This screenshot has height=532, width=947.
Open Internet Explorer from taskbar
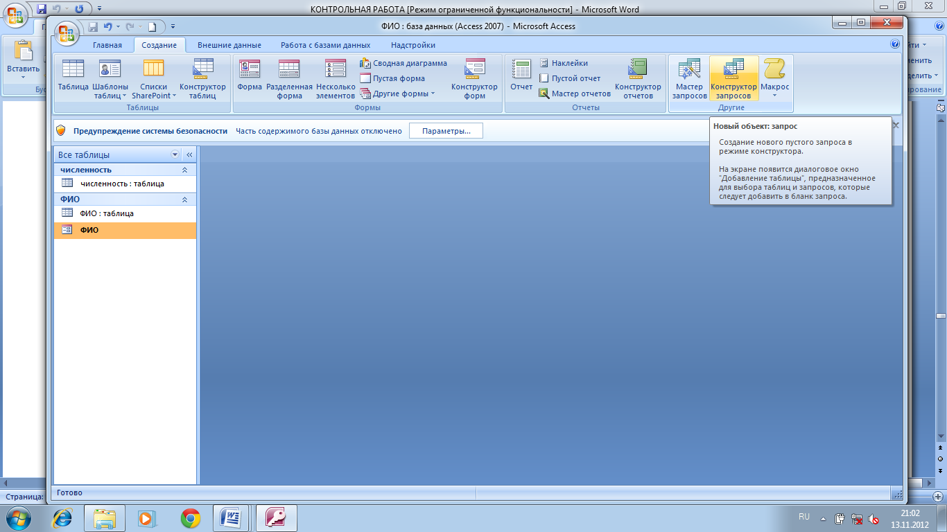click(63, 517)
